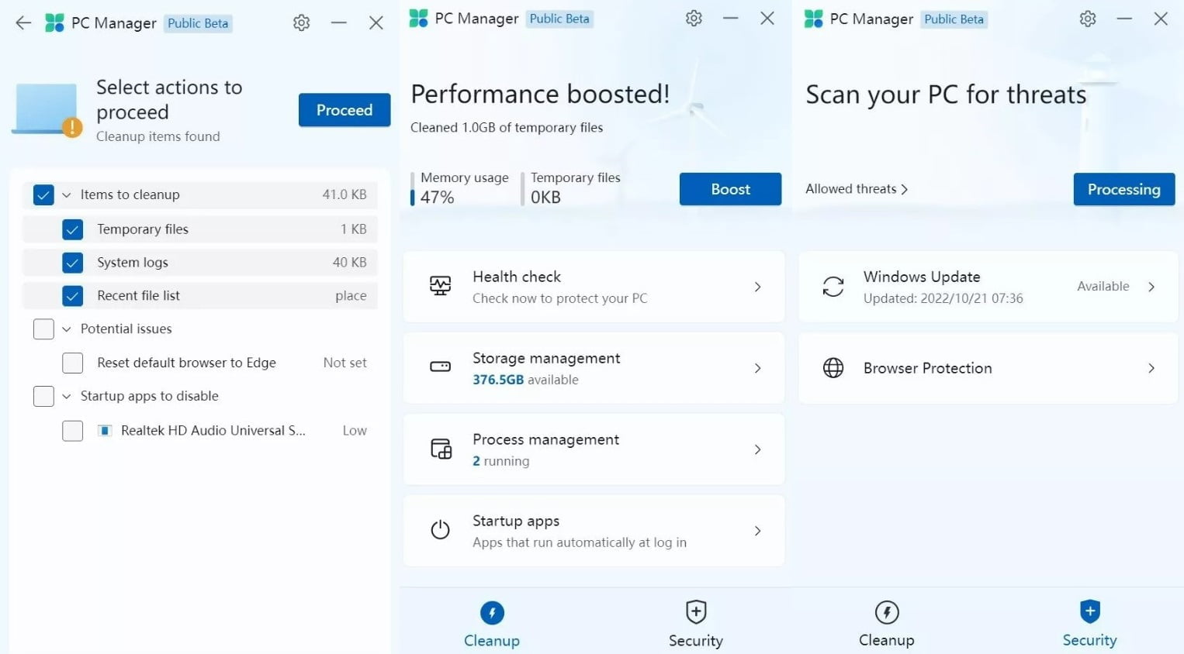Open Health check via its right chevron
Image resolution: width=1184 pixels, height=654 pixels.
coord(758,287)
